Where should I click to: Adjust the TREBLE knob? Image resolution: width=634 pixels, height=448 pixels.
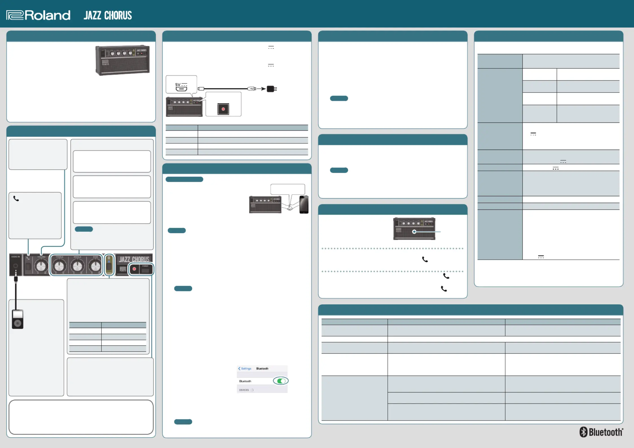point(59,266)
